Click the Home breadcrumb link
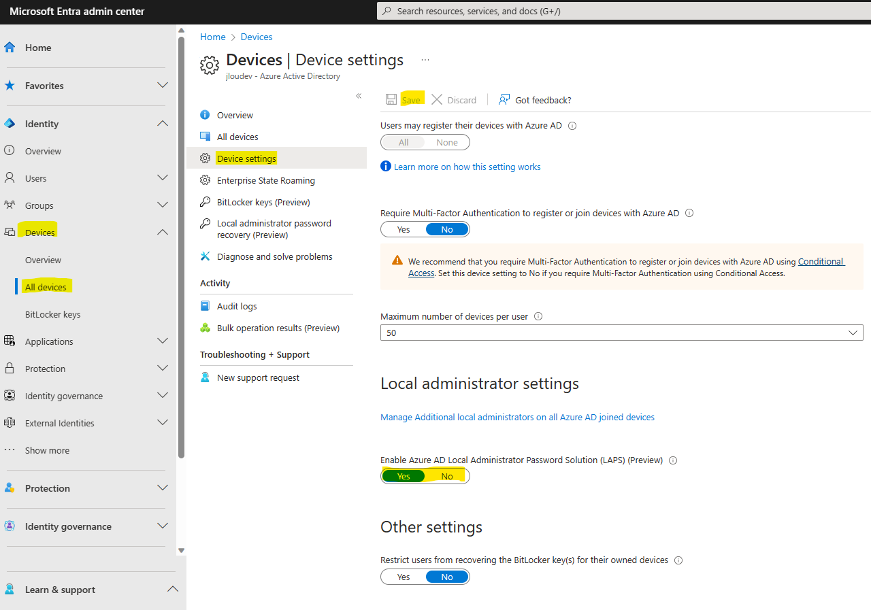 [x=212, y=37]
